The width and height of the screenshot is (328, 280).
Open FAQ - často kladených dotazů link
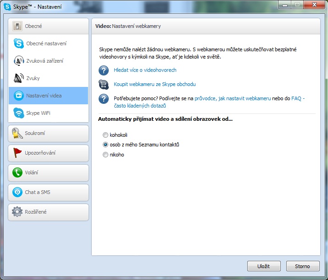point(140,106)
